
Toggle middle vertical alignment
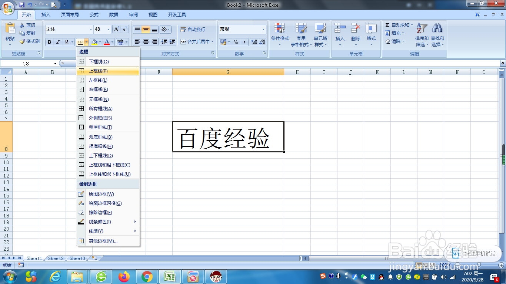[146, 29]
